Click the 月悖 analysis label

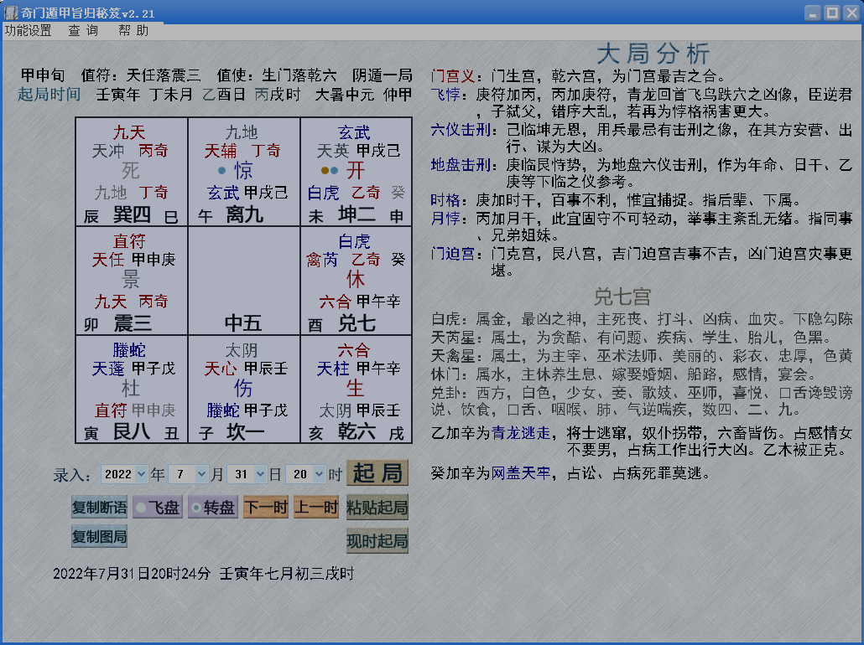tap(445, 219)
